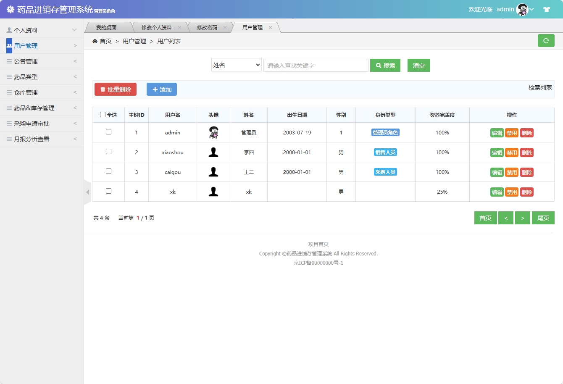Click the 清空 clear button

418,65
